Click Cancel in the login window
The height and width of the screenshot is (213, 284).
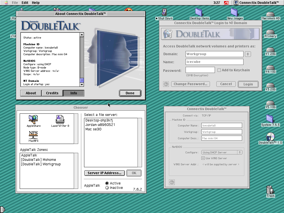click(226, 84)
